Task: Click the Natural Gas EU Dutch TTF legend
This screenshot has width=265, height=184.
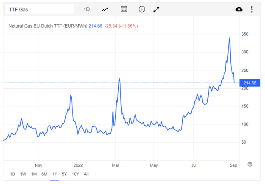Action: [x=48, y=26]
